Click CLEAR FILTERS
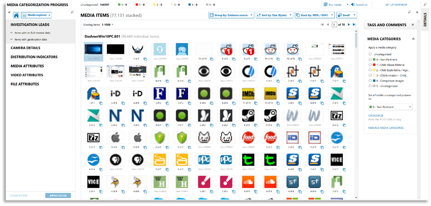 coord(19,196)
